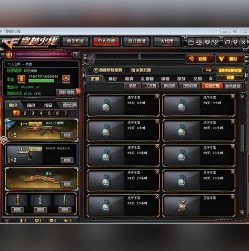
Task: Click the inventory scrollbar up arrow
Action: (242, 97)
